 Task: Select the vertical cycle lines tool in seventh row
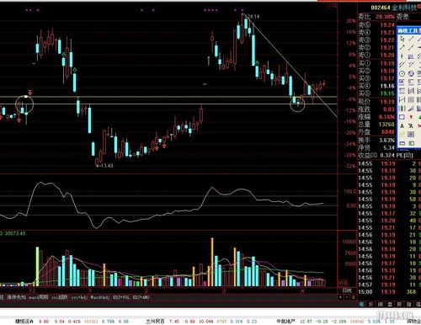411,91
